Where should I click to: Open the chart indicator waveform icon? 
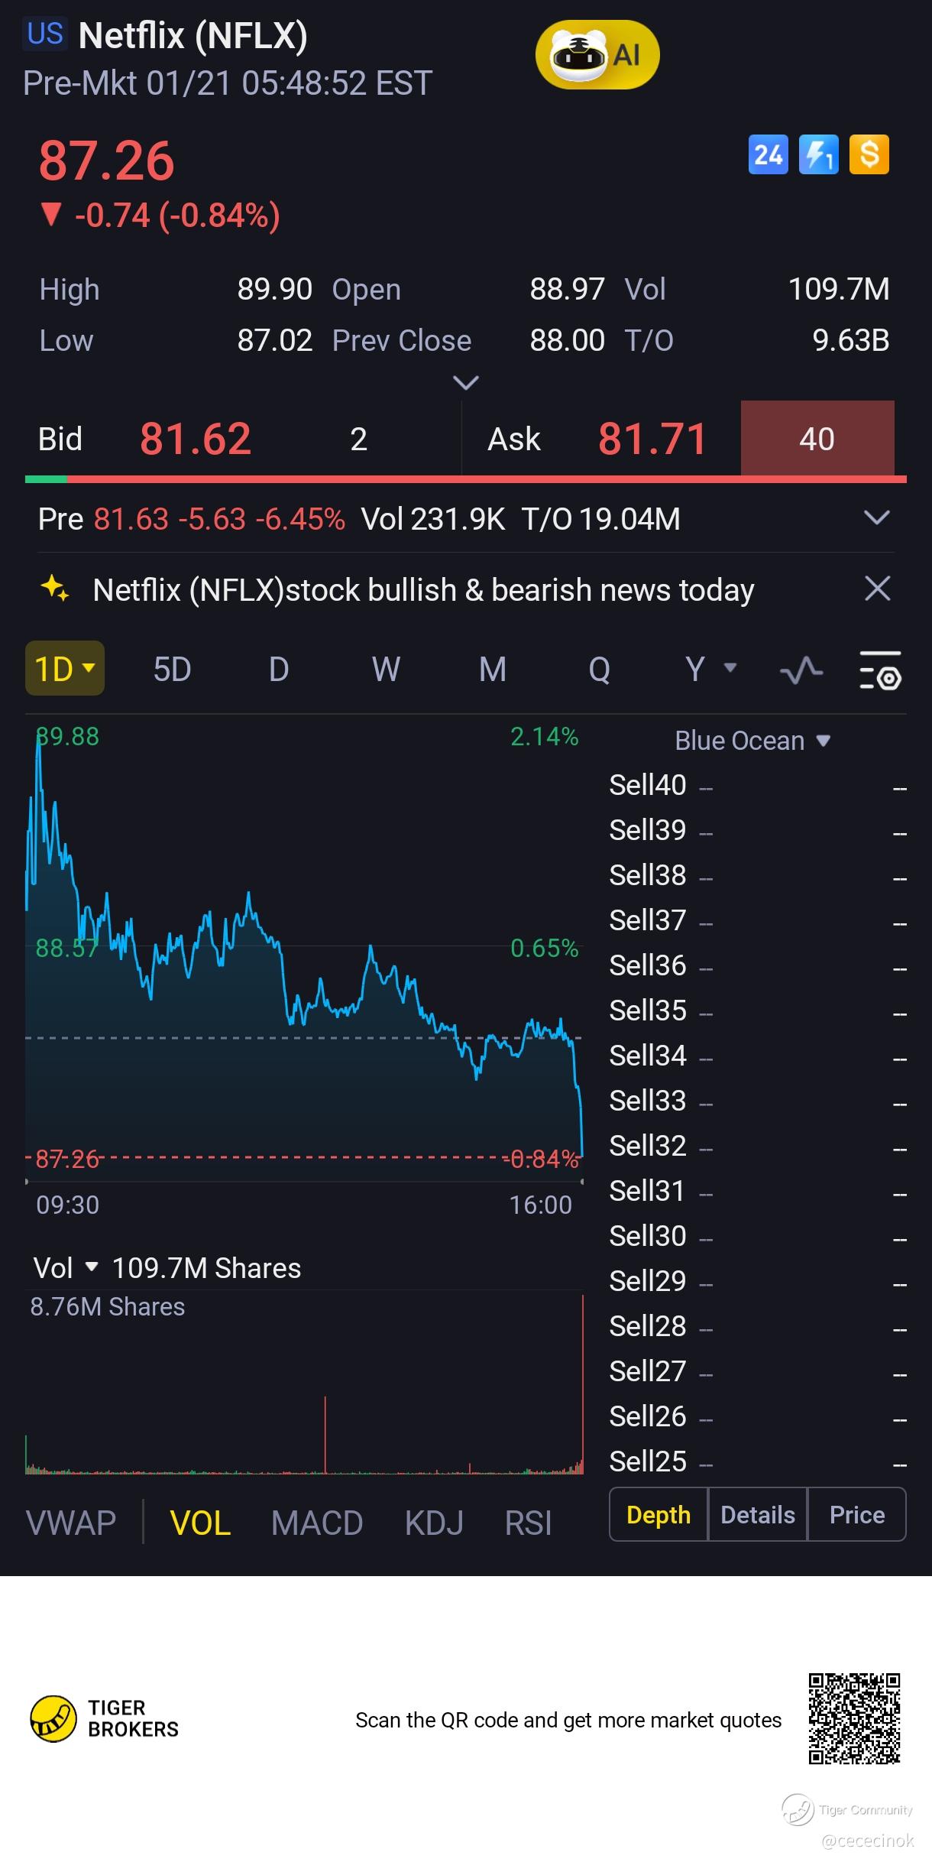[x=801, y=670]
